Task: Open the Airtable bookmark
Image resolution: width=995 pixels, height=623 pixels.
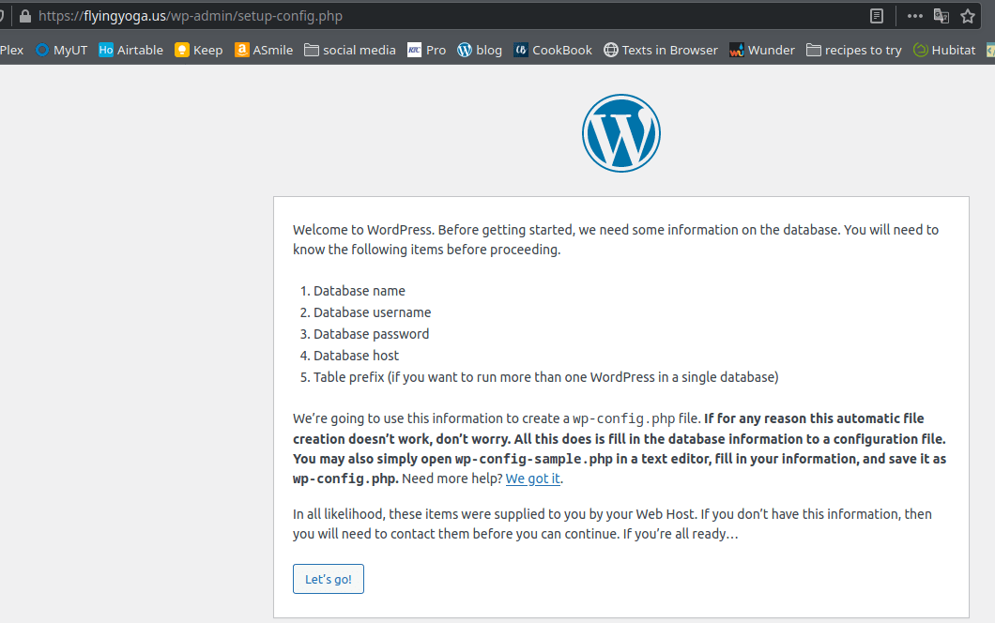Action: point(130,50)
